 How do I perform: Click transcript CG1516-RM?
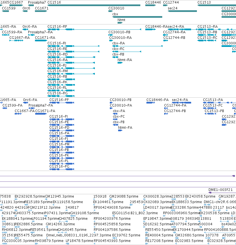[x=58, y=71]
